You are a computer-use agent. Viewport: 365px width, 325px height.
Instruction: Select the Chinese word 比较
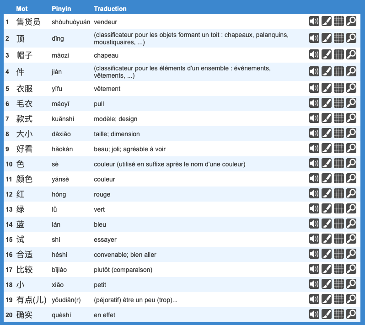point(25,270)
